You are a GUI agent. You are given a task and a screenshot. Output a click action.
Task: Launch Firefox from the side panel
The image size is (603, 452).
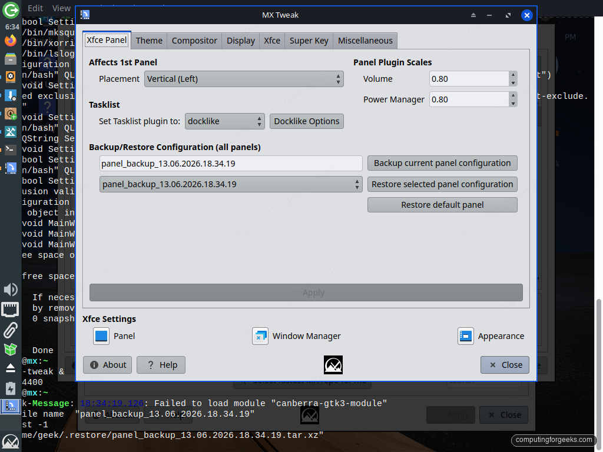[x=11, y=41]
